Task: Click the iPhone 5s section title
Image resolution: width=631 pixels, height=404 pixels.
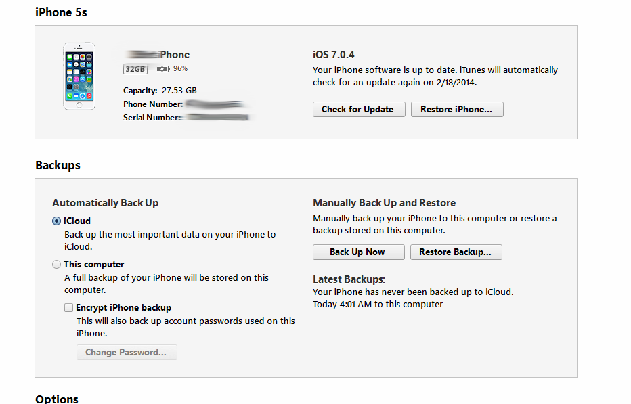Action: (61, 12)
